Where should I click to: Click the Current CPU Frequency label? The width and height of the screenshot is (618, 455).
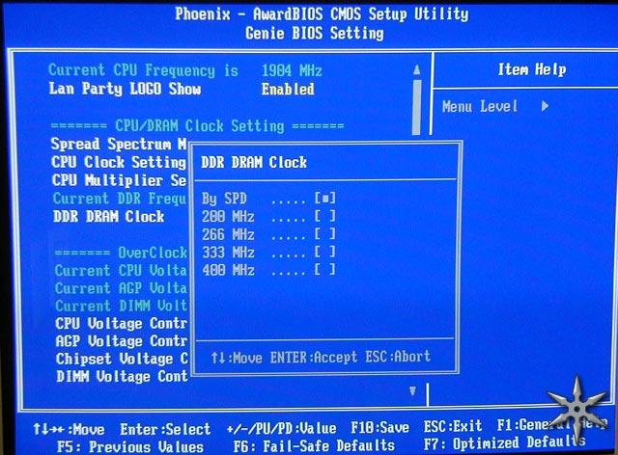click(x=144, y=70)
